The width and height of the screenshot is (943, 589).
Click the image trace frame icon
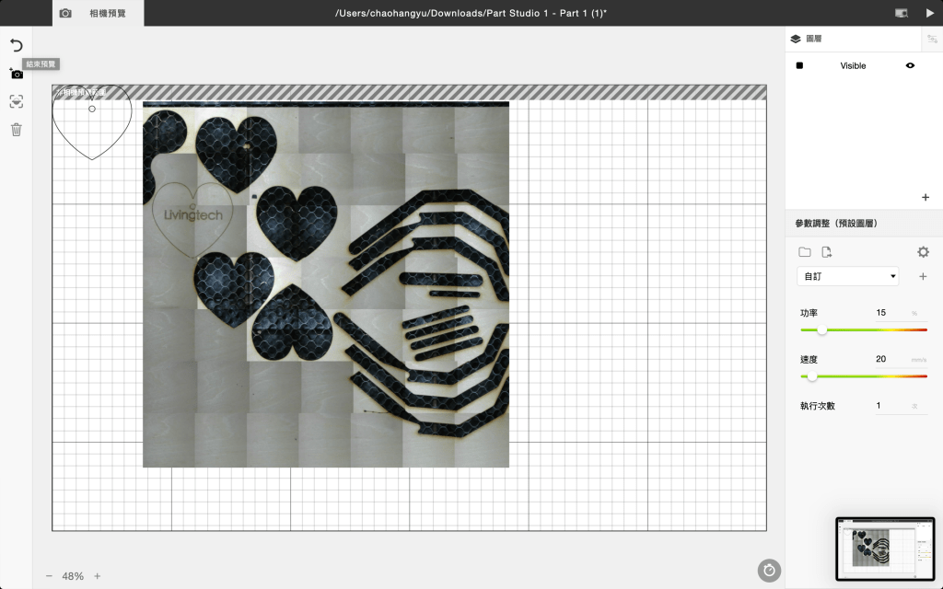click(x=16, y=102)
